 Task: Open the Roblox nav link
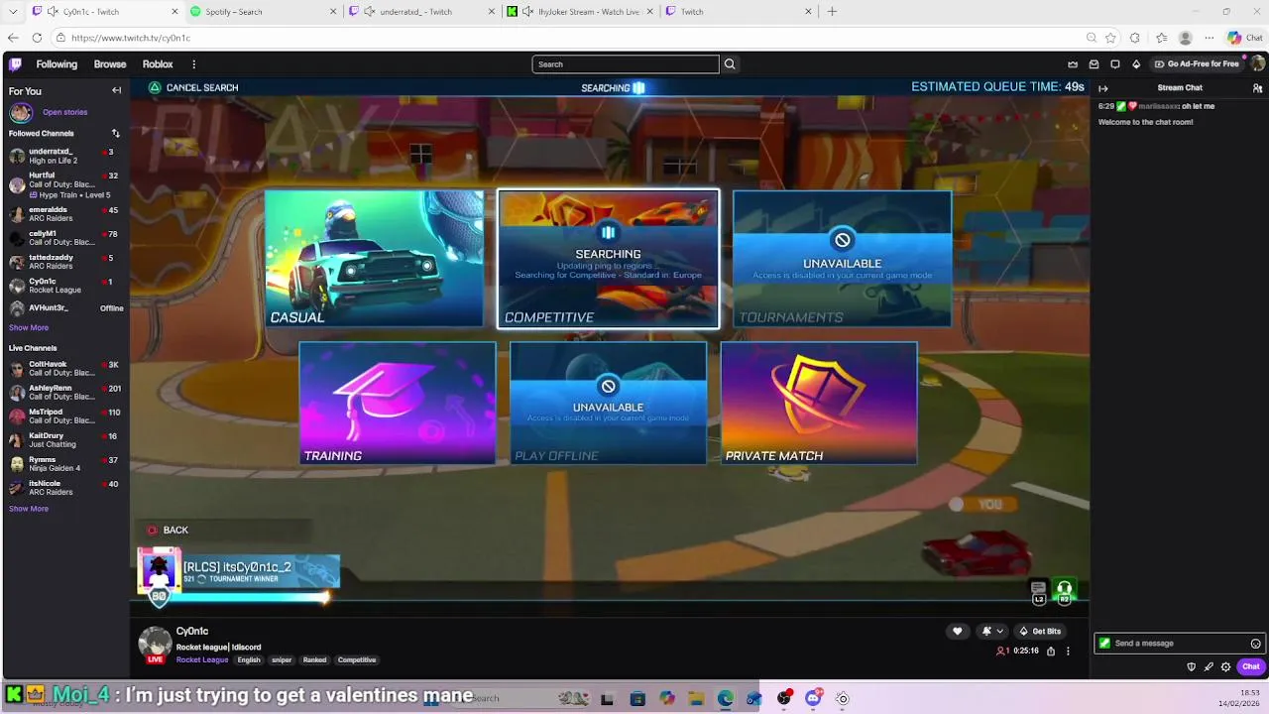tap(158, 64)
